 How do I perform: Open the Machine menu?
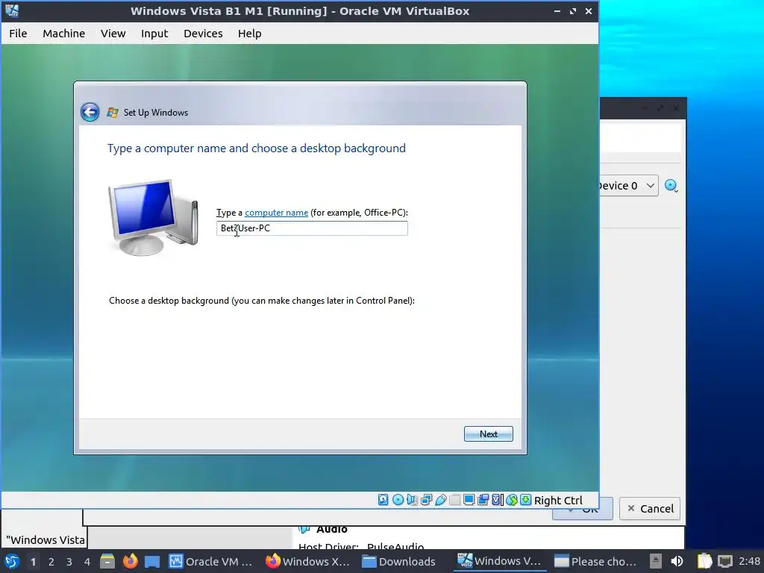point(64,33)
